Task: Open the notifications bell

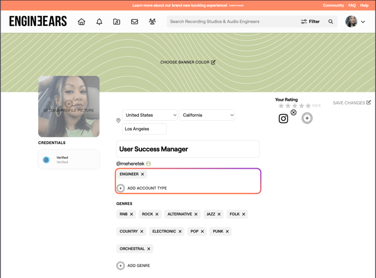Action: [99, 22]
